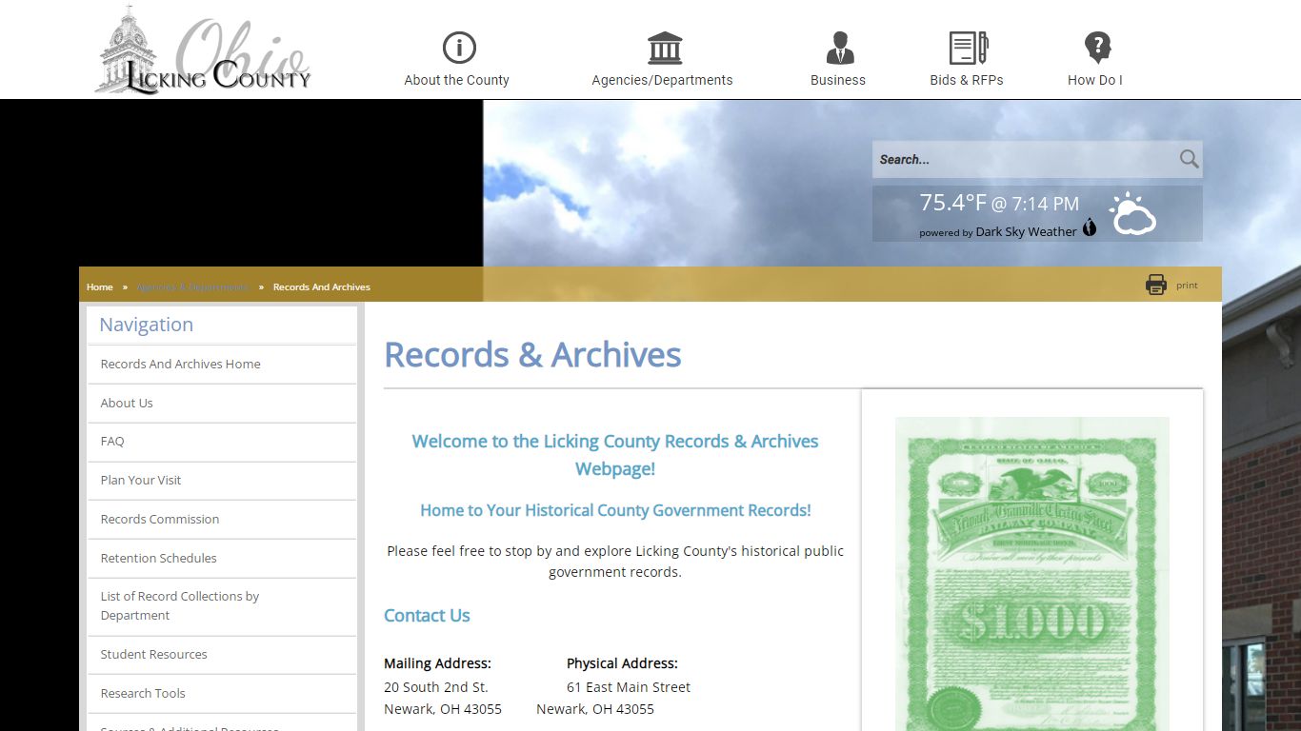
Task: Click the printer icon
Action: pos(1156,285)
